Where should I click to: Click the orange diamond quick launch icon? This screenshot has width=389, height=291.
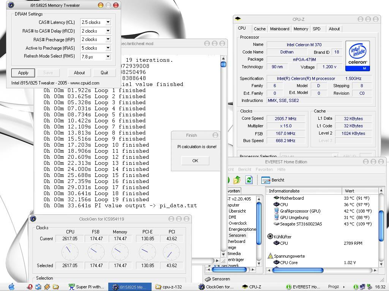(47, 287)
